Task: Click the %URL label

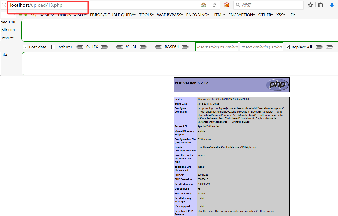Action: click(x=131, y=47)
